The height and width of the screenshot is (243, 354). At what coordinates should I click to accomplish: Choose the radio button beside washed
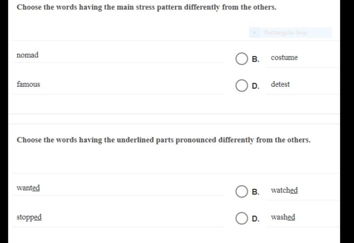click(x=242, y=218)
